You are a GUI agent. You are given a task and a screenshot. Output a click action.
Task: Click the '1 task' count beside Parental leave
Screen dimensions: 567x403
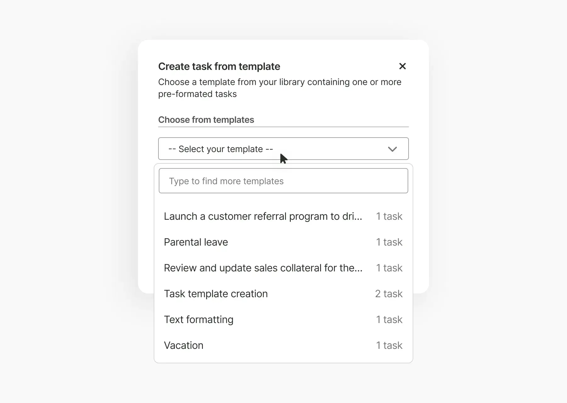point(389,242)
